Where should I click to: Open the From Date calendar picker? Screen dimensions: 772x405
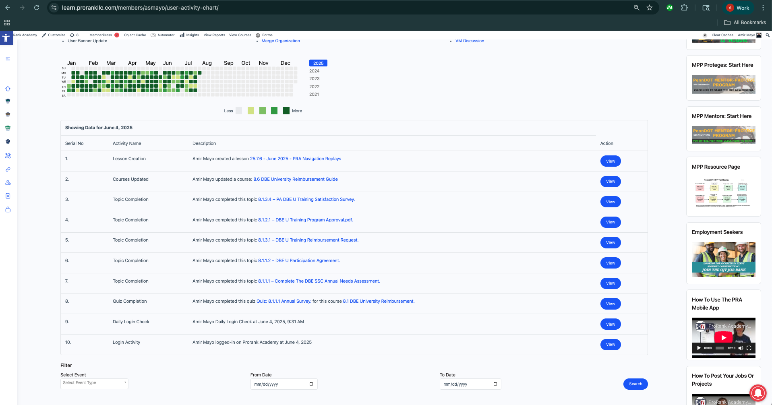click(x=311, y=384)
